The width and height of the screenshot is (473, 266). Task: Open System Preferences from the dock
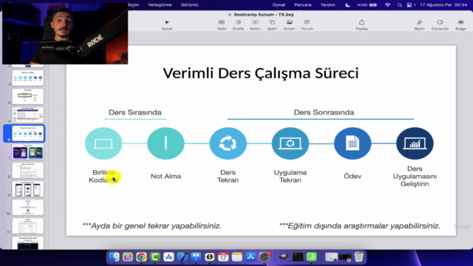(265, 257)
